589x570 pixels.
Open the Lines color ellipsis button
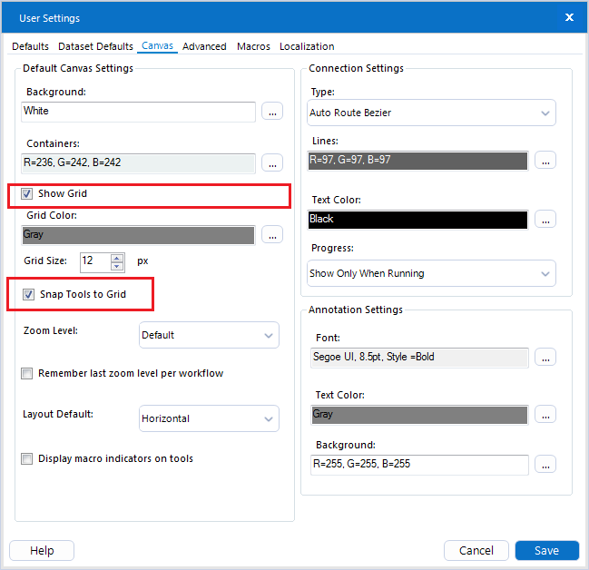tap(545, 161)
